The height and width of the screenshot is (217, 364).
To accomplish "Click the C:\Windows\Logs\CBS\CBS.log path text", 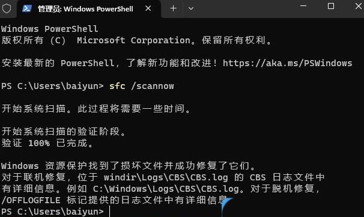I will [166, 189].
